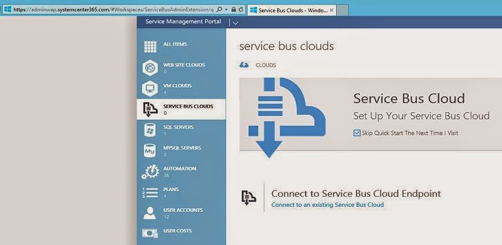This screenshot has height=245, width=502.
Task: Click the large Service Bus Cloud banner graphic
Action: 286,118
